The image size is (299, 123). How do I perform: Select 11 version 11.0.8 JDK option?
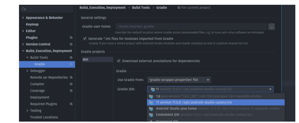[x=216, y=102]
